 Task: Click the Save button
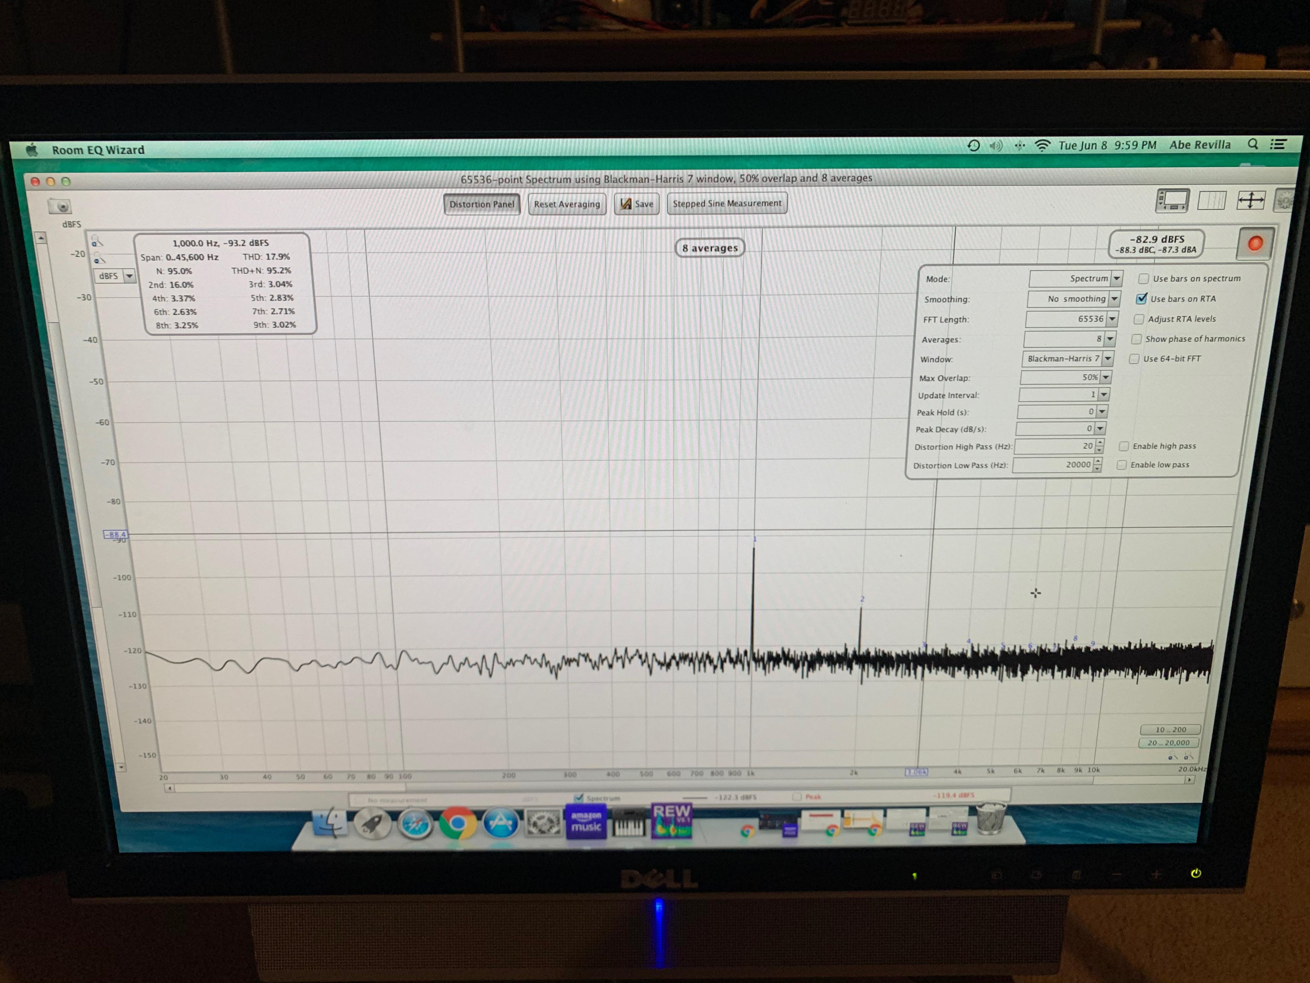coord(637,204)
